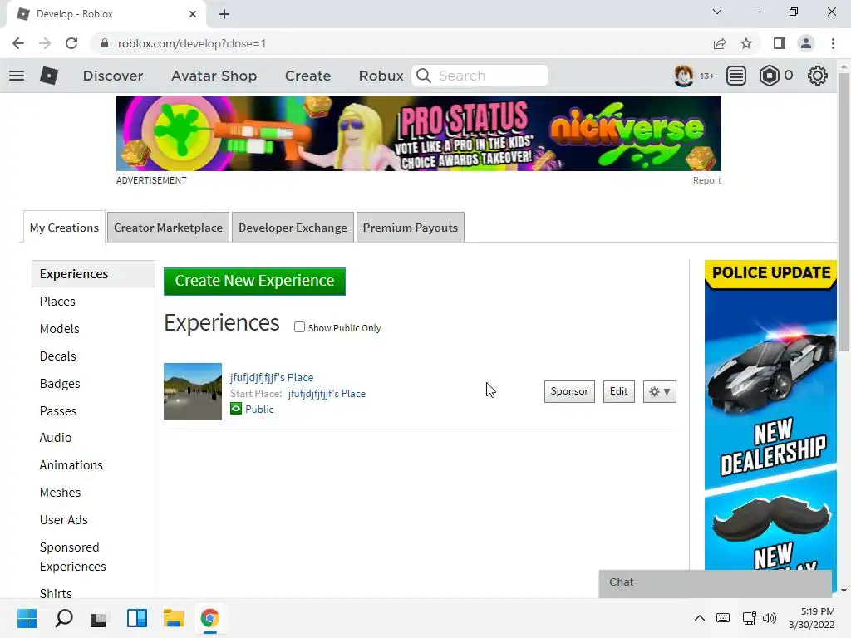Switch to Premium Payouts tab
The width and height of the screenshot is (851, 638).
tap(411, 228)
